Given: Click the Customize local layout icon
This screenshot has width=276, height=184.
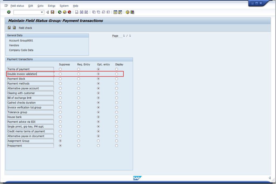Looking at the screenshot, I should coord(132,12).
